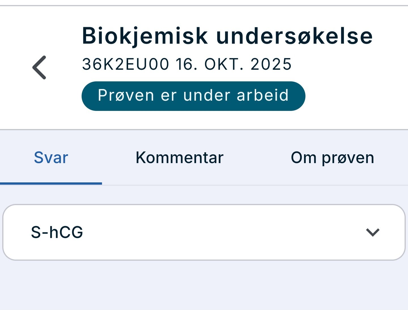The height and width of the screenshot is (310, 408).
Task: Return to previous page via back chevron
Action: tap(39, 68)
